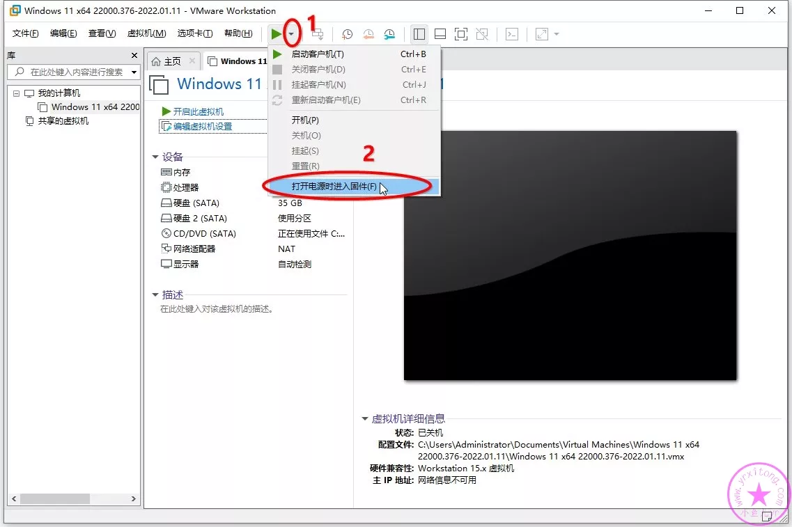Viewport: 792px width, 527px height.
Task: Enter full screen mode icon
Action: 460,34
